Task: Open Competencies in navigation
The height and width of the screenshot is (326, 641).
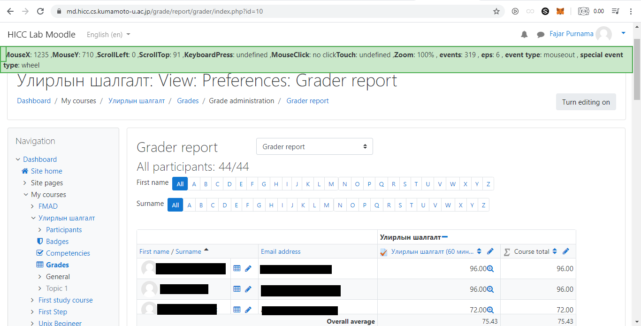Action: click(68, 253)
